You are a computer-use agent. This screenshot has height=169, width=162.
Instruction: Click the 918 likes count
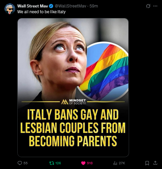tap(90, 163)
